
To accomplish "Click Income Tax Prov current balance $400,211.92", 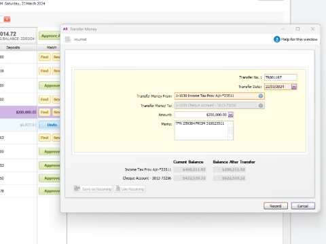I will (190, 169).
